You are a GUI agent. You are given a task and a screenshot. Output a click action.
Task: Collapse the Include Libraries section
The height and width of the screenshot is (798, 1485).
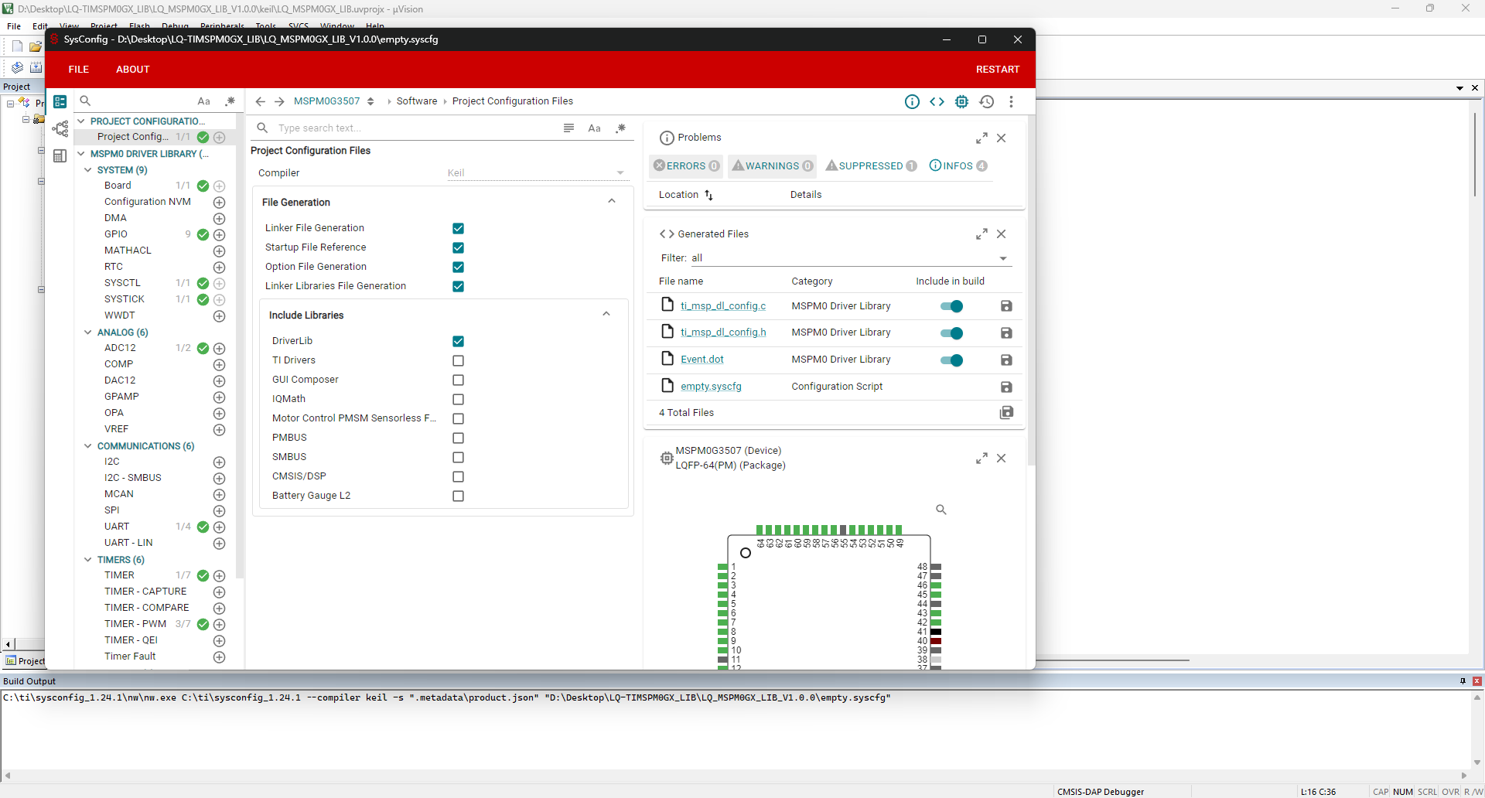(606, 315)
